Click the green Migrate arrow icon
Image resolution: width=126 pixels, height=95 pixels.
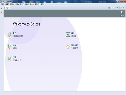click(x=10, y=59)
